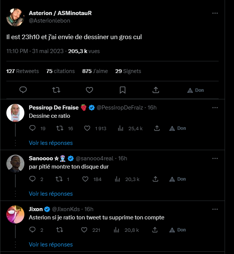Image resolution: width=234 pixels, height=254 pixels.
Task: Open more options on Pessirop De Fraise reply
Action: [x=215, y=108]
